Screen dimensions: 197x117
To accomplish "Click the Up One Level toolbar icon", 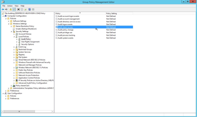I will click(11, 9).
